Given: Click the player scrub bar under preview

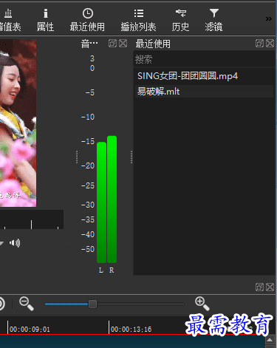Looking at the screenshot, I should tap(32, 219).
